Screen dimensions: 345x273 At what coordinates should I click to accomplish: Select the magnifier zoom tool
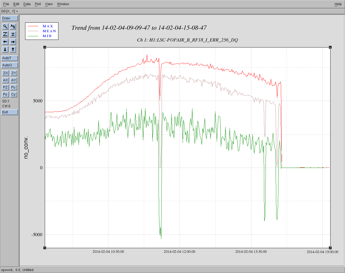point(5,26)
